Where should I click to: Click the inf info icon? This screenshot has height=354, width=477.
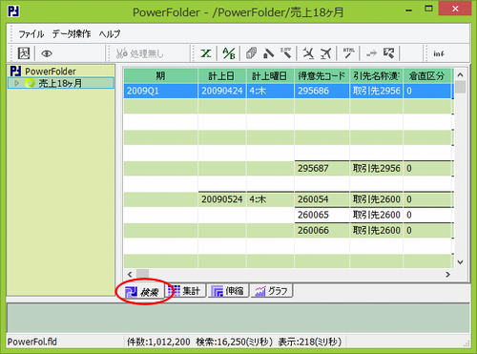(x=439, y=53)
